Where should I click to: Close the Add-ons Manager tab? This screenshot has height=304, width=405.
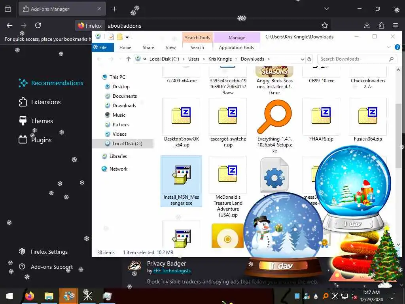[x=99, y=9]
